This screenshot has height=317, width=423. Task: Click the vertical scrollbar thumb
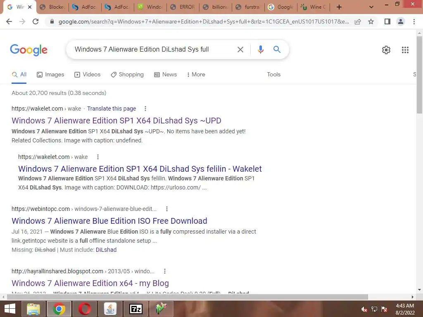tap(419, 75)
